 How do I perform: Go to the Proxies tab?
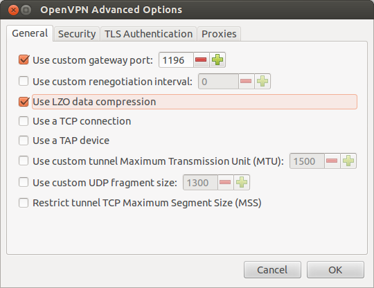click(219, 34)
